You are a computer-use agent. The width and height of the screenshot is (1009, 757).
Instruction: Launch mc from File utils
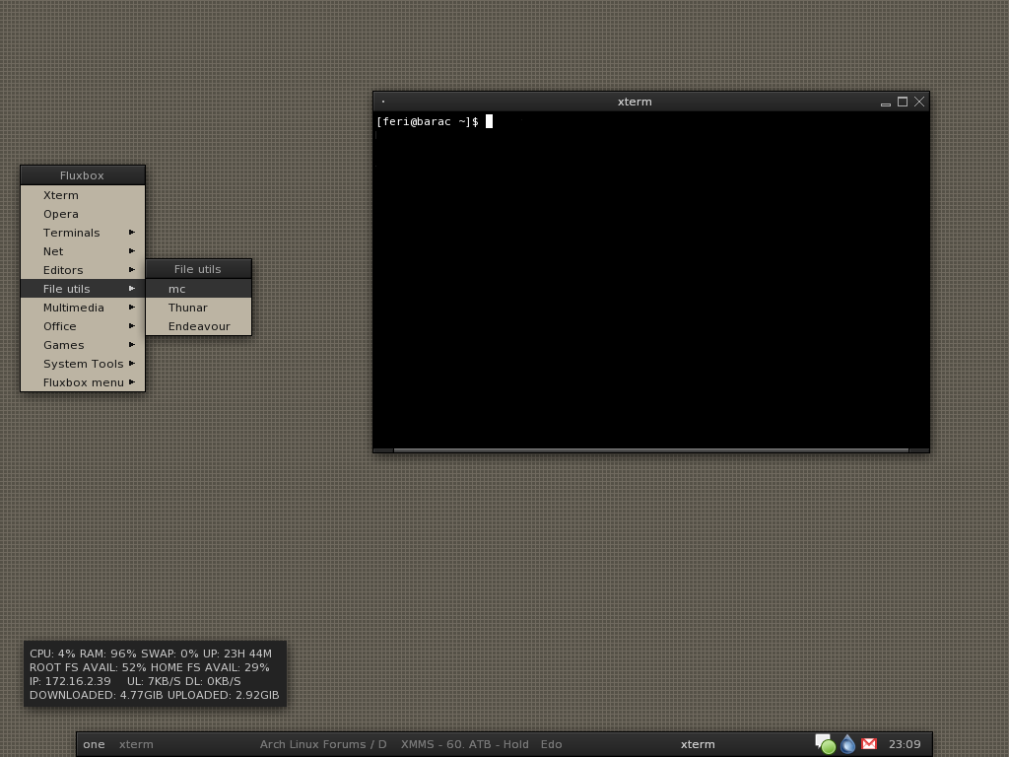click(198, 289)
